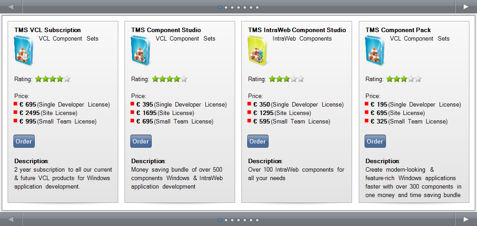Click the 'TMS IntraWeb Component Studio' title
This screenshot has width=477, height=226.
[x=297, y=30]
